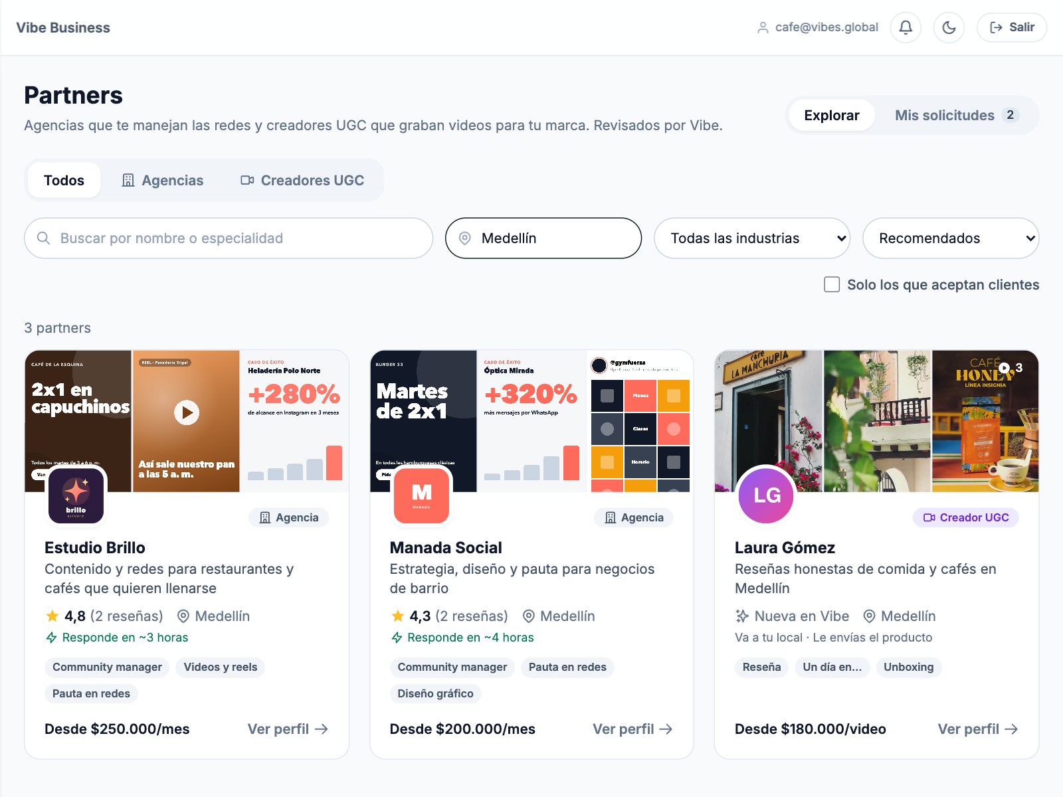Click Laura Gómez's LG avatar
Image resolution: width=1063 pixels, height=797 pixels.
766,495
